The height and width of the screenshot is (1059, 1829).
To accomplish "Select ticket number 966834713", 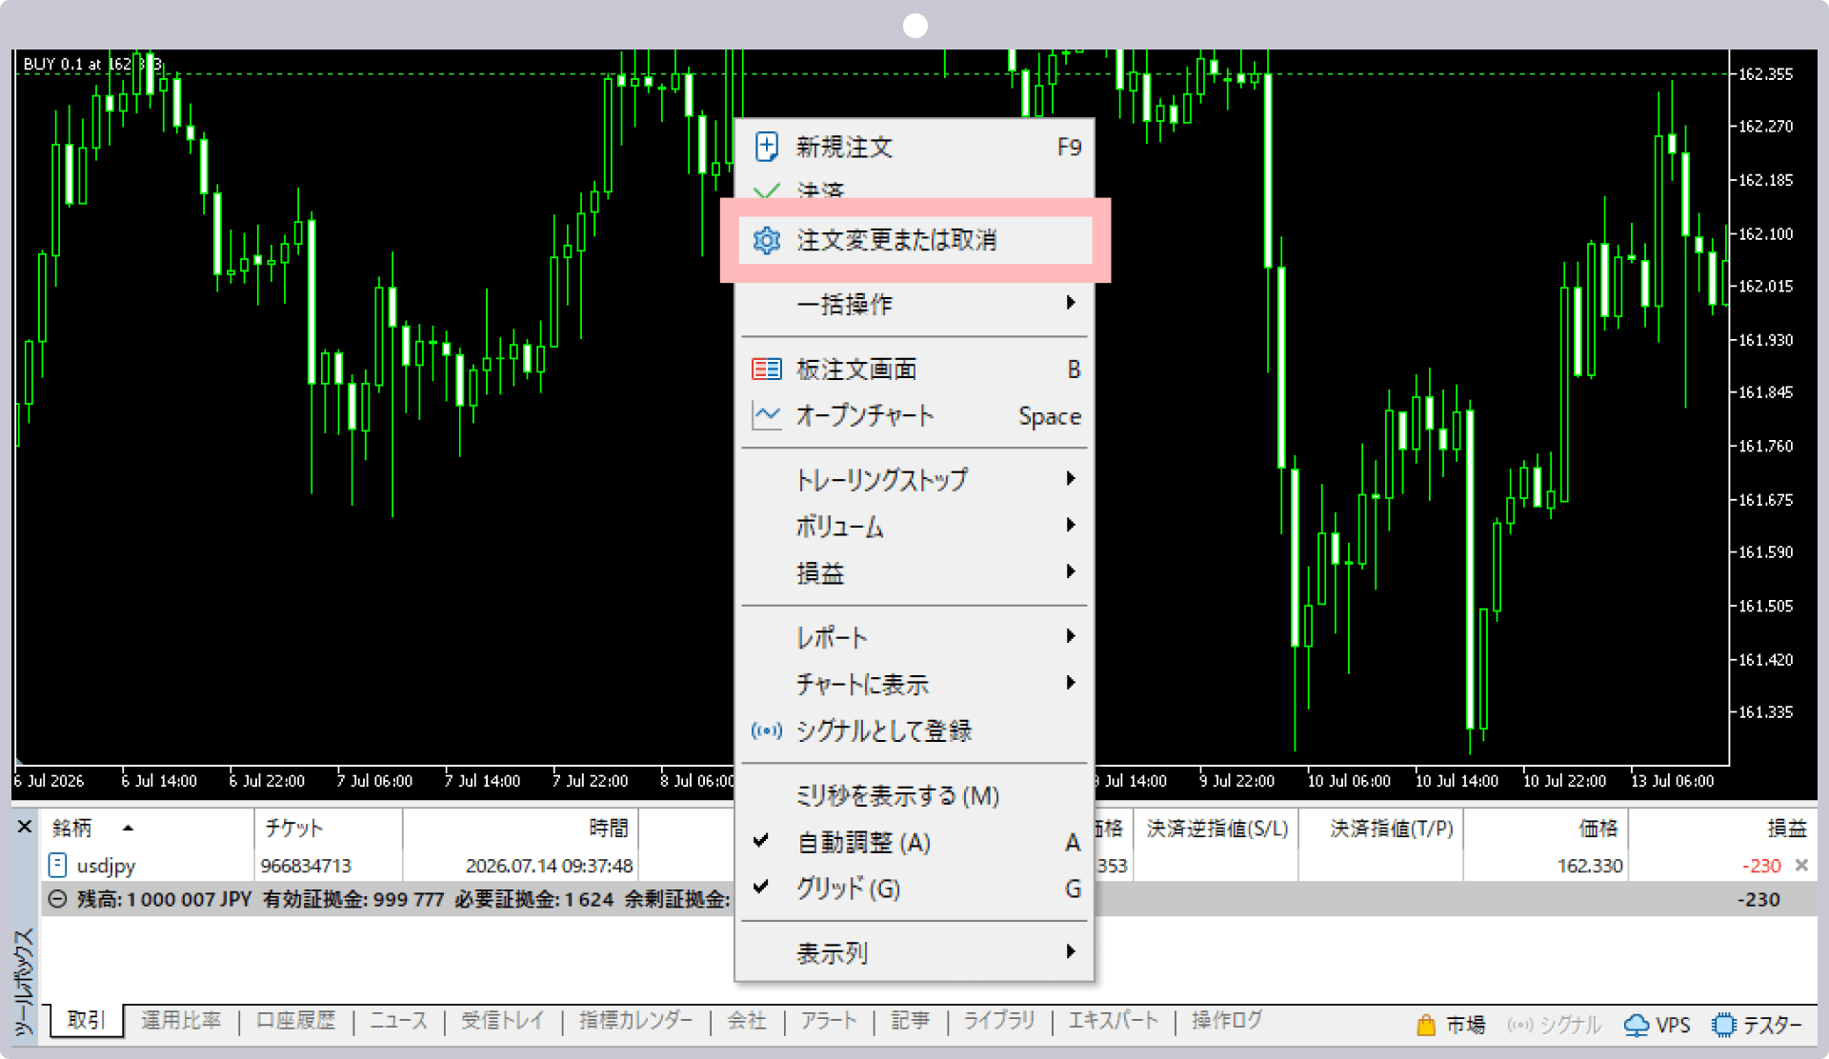I will point(306,866).
